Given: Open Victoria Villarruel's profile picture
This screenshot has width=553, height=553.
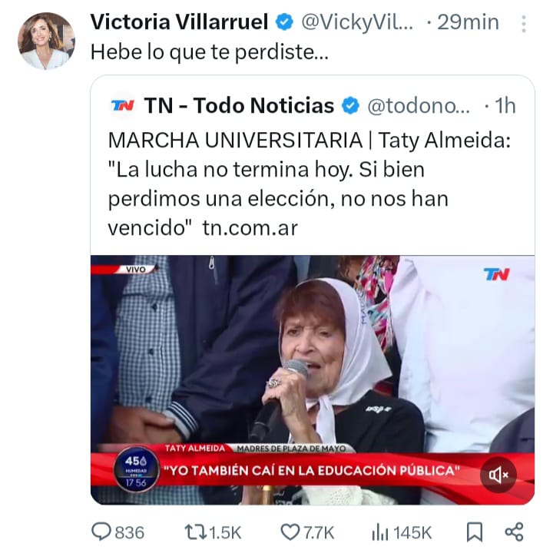Looking at the screenshot, I should (46, 41).
